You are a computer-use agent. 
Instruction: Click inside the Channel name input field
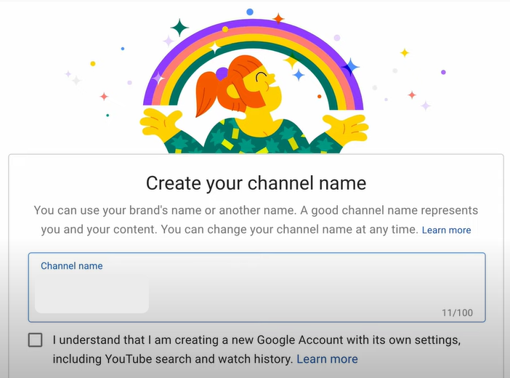pyautogui.click(x=256, y=287)
